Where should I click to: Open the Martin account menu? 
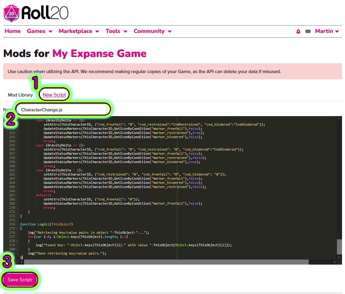pyautogui.click(x=327, y=31)
